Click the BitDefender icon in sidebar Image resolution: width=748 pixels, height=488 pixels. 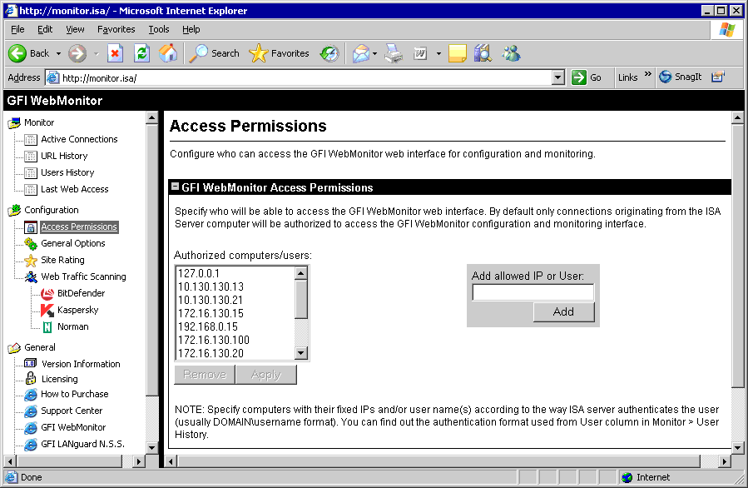click(x=47, y=293)
